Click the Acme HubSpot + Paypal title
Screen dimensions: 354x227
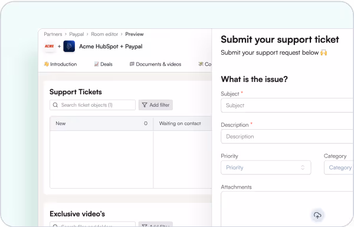pos(111,47)
